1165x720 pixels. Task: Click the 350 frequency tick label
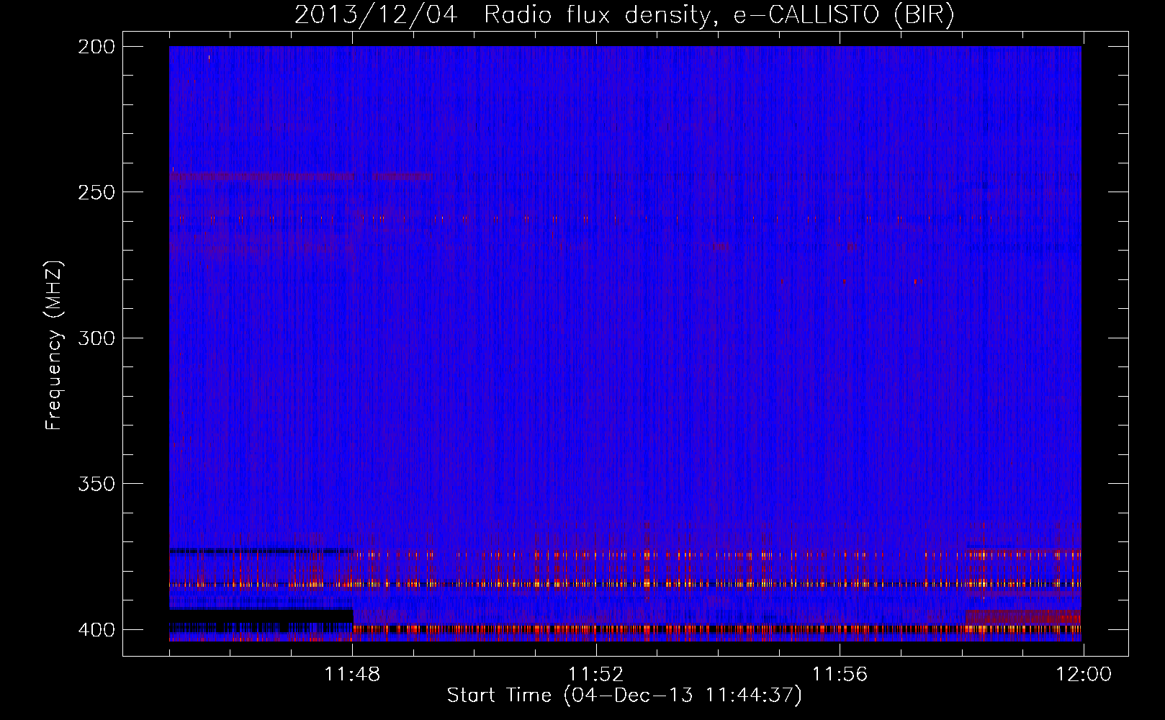coord(96,484)
